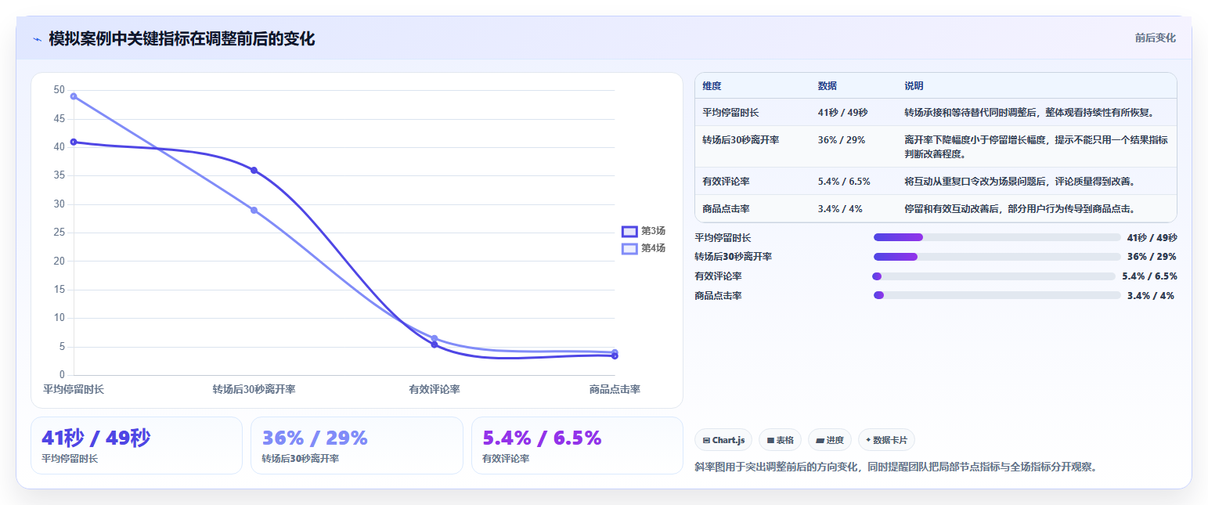Click the lightning icon beside the card title

(37, 39)
